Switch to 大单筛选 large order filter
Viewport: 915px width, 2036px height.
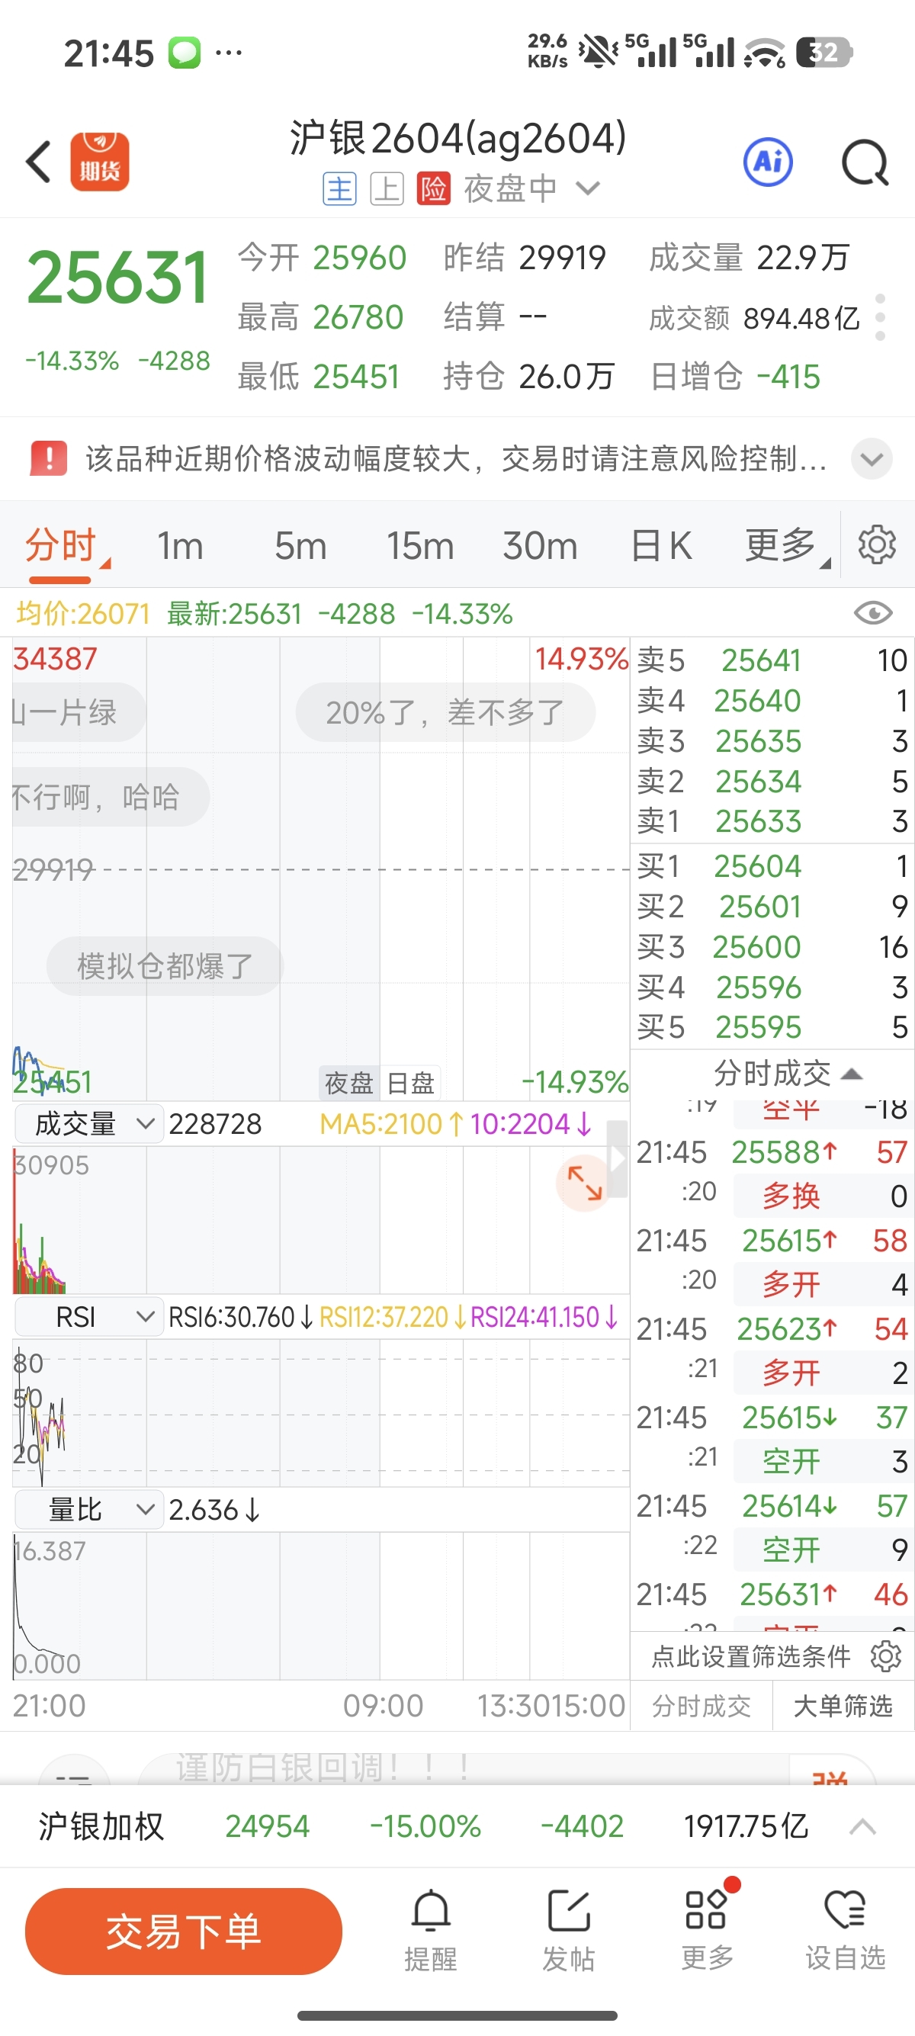pos(843,1707)
